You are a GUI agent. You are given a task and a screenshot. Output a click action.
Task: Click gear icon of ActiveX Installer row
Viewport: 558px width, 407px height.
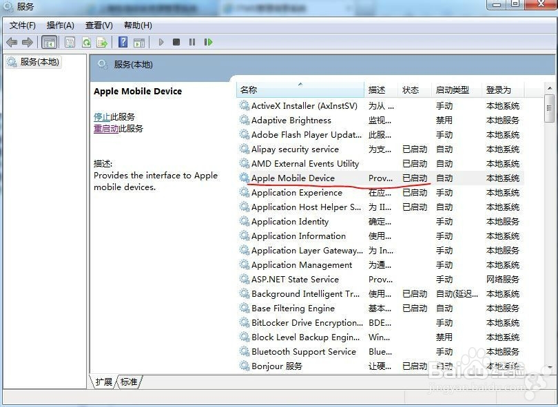pos(244,105)
